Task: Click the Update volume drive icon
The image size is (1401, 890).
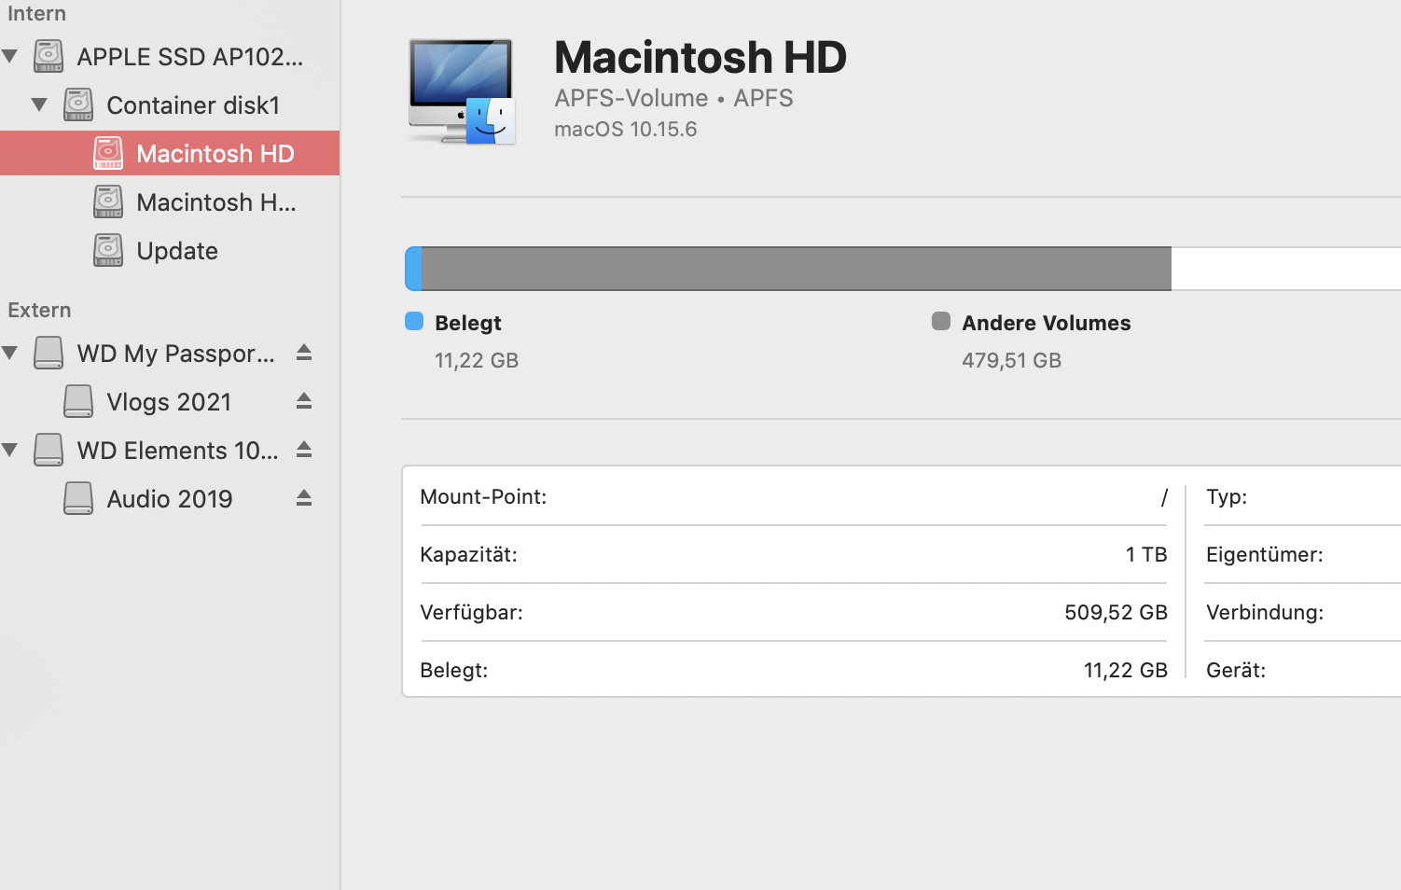Action: click(108, 250)
